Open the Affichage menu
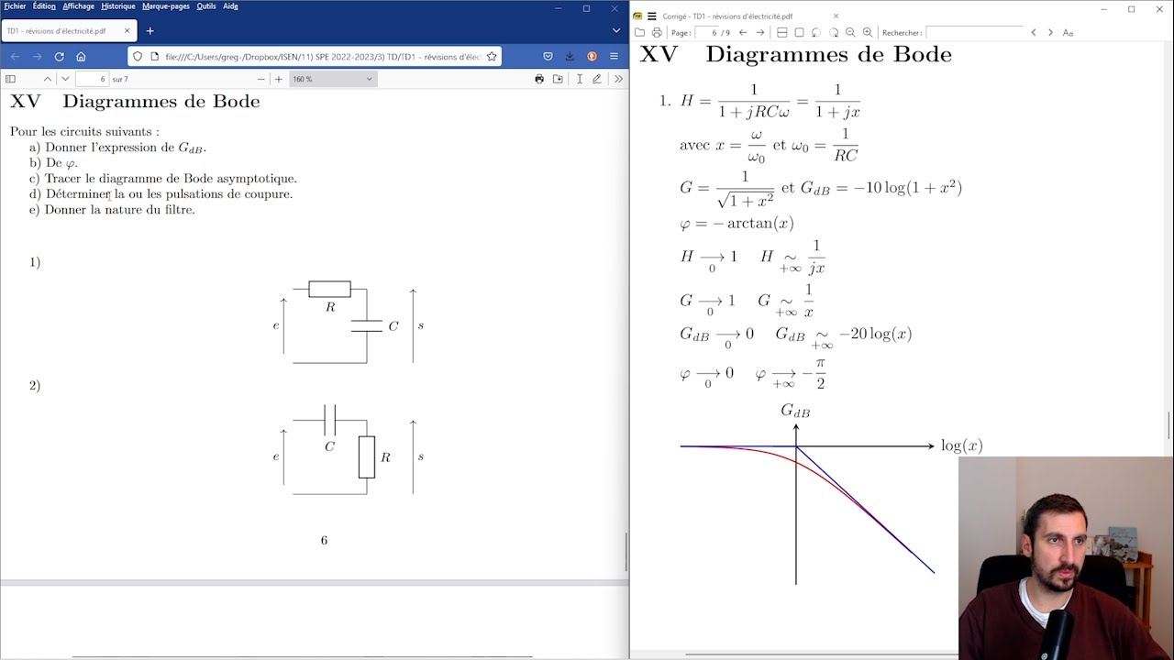The height and width of the screenshot is (660, 1174). (x=78, y=6)
